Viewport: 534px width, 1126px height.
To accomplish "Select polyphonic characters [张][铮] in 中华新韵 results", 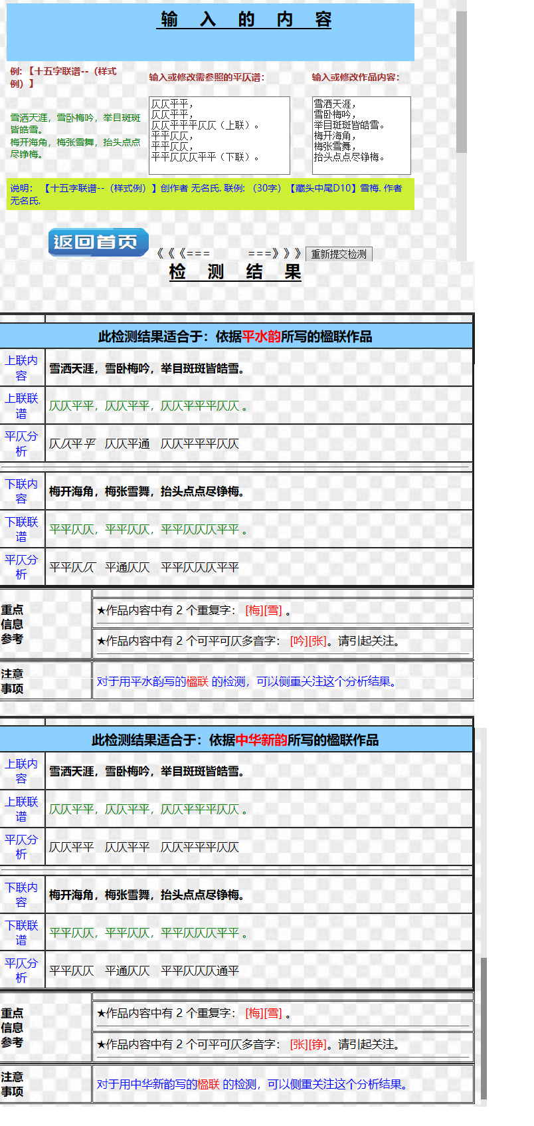I will pyautogui.click(x=308, y=1044).
